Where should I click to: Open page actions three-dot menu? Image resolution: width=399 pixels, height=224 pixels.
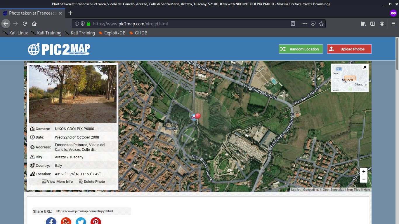(x=305, y=24)
